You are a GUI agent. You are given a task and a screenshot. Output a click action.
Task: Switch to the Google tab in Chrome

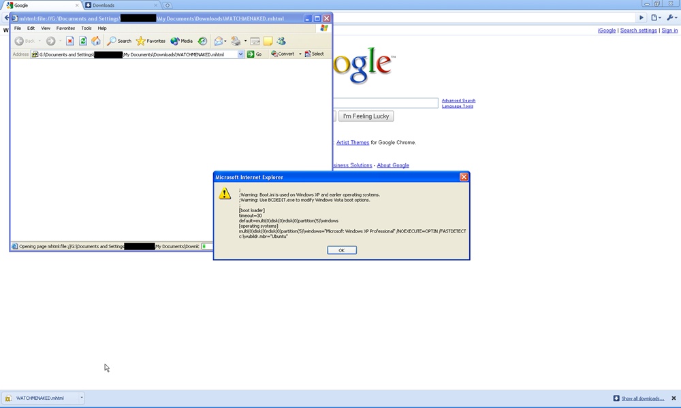(x=42, y=5)
